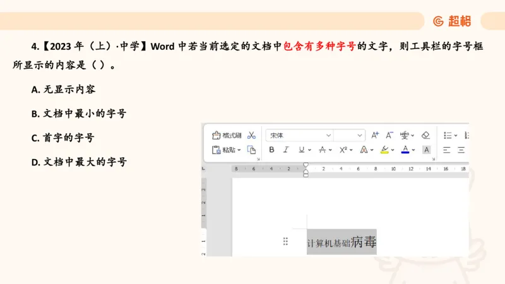Viewport: 505px width, 284px height.
Task: Expand the Superscript dropdown arrow
Action: pos(351,150)
